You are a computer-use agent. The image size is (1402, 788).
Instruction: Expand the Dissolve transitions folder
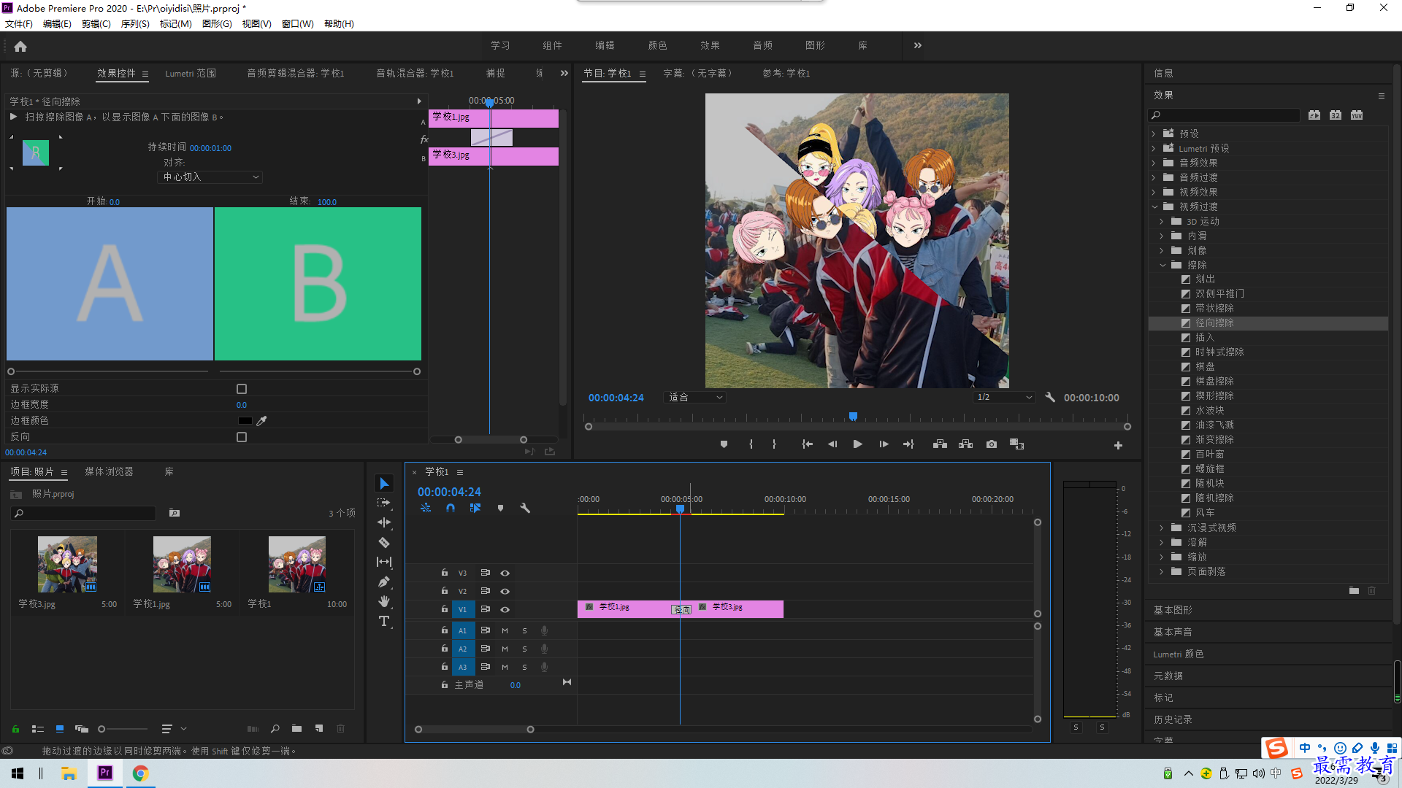(1162, 543)
